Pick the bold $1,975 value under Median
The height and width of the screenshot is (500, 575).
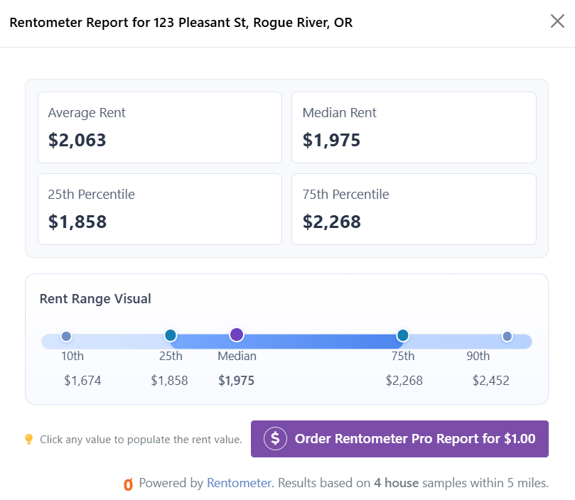coord(237,381)
